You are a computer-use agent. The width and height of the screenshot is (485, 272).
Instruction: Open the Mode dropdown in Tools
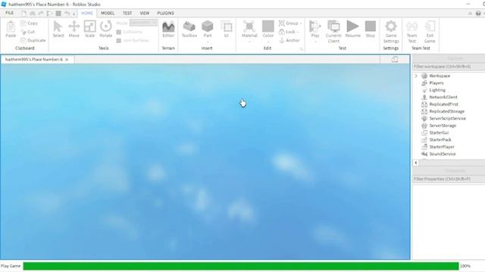pyautogui.click(x=143, y=23)
